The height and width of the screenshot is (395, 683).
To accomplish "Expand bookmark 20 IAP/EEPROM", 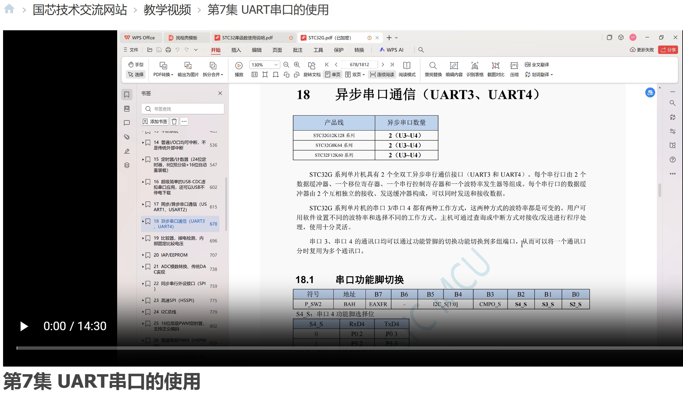I will point(143,255).
